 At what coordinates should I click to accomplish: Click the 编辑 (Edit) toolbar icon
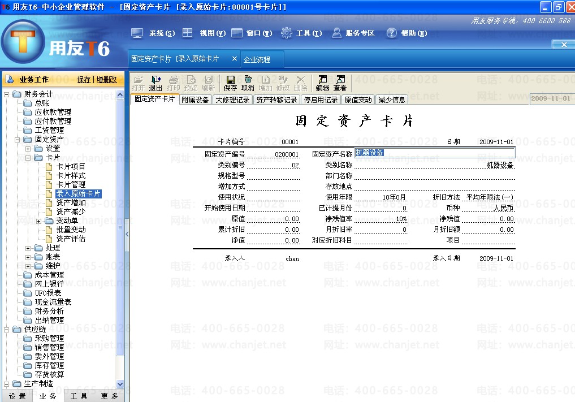coord(322,84)
